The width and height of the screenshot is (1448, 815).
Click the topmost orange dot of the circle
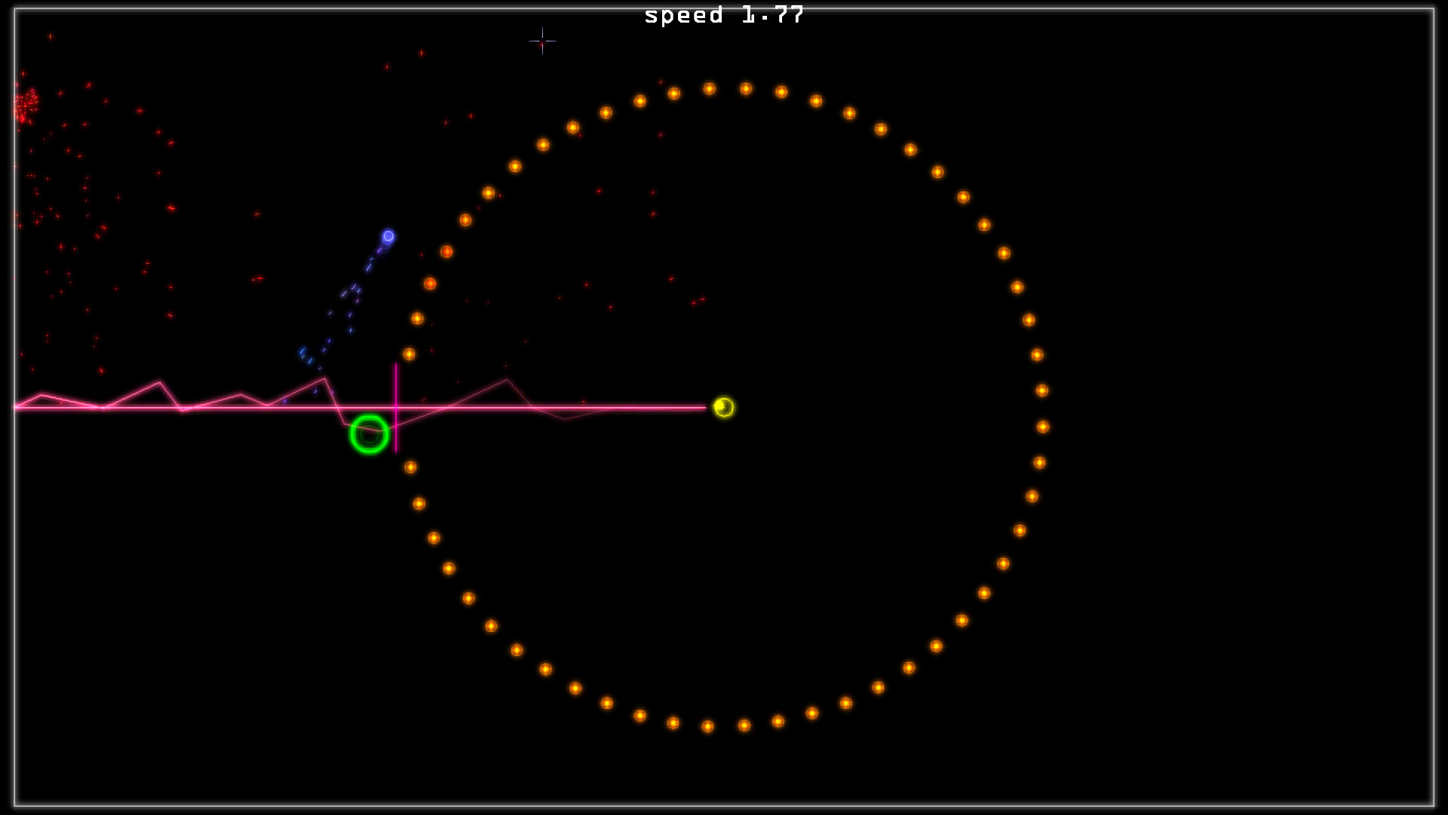tap(709, 89)
